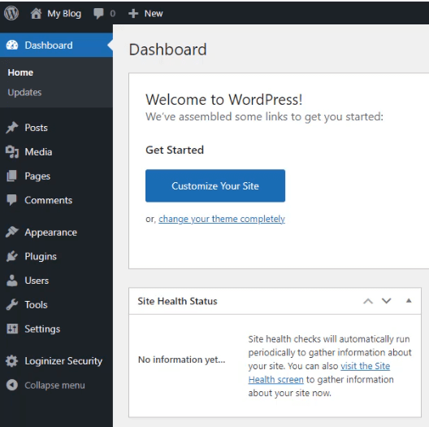
Task: Open the Posts menu
Action: [x=36, y=128]
